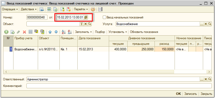Create a copy-based document via toolbar icon
Viewport: 215px width, 98px height.
pos(55,9)
